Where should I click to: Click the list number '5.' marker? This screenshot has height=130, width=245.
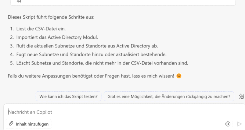12,63
